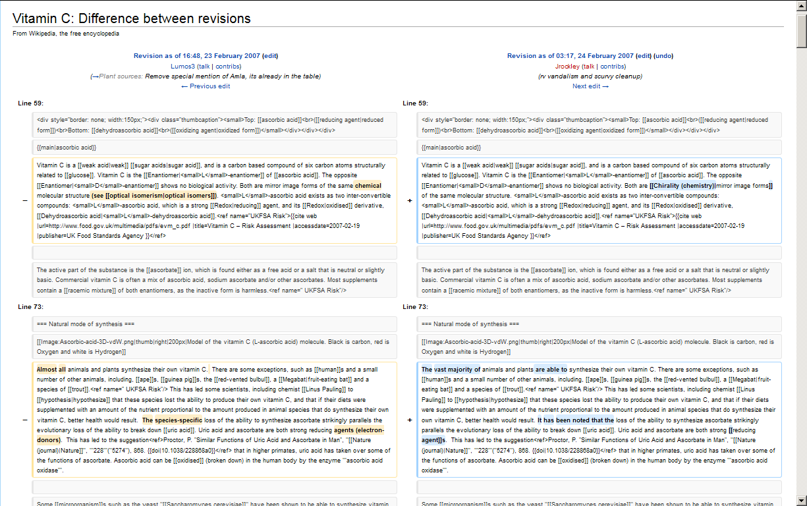Click the minus marker beside 'Almost all animals' paragraph
Screen dimensions: 807x506
coord(24,420)
